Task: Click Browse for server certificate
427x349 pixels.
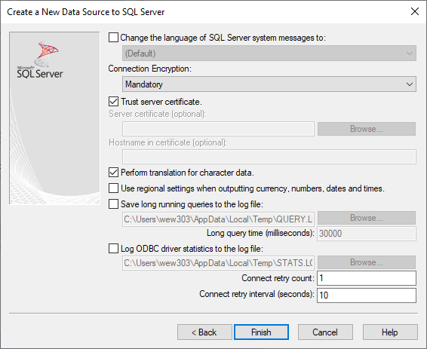Action: [367, 129]
